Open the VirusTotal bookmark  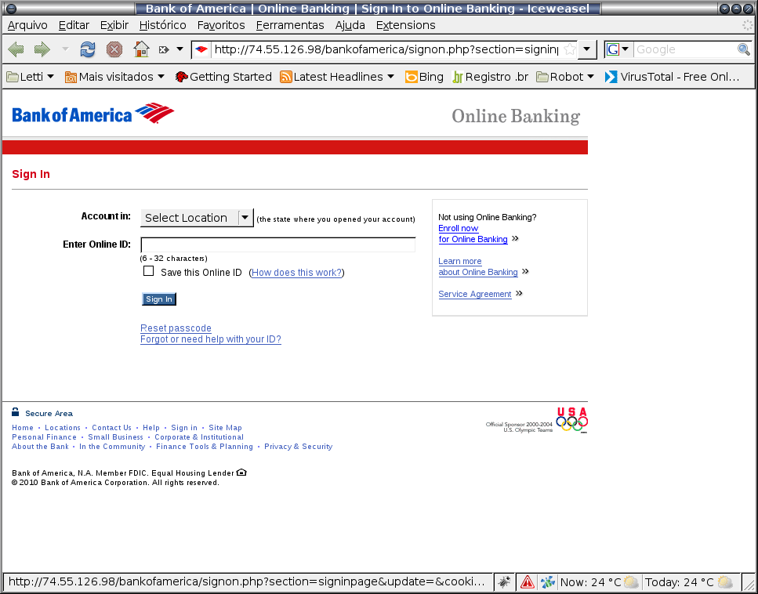tap(672, 77)
